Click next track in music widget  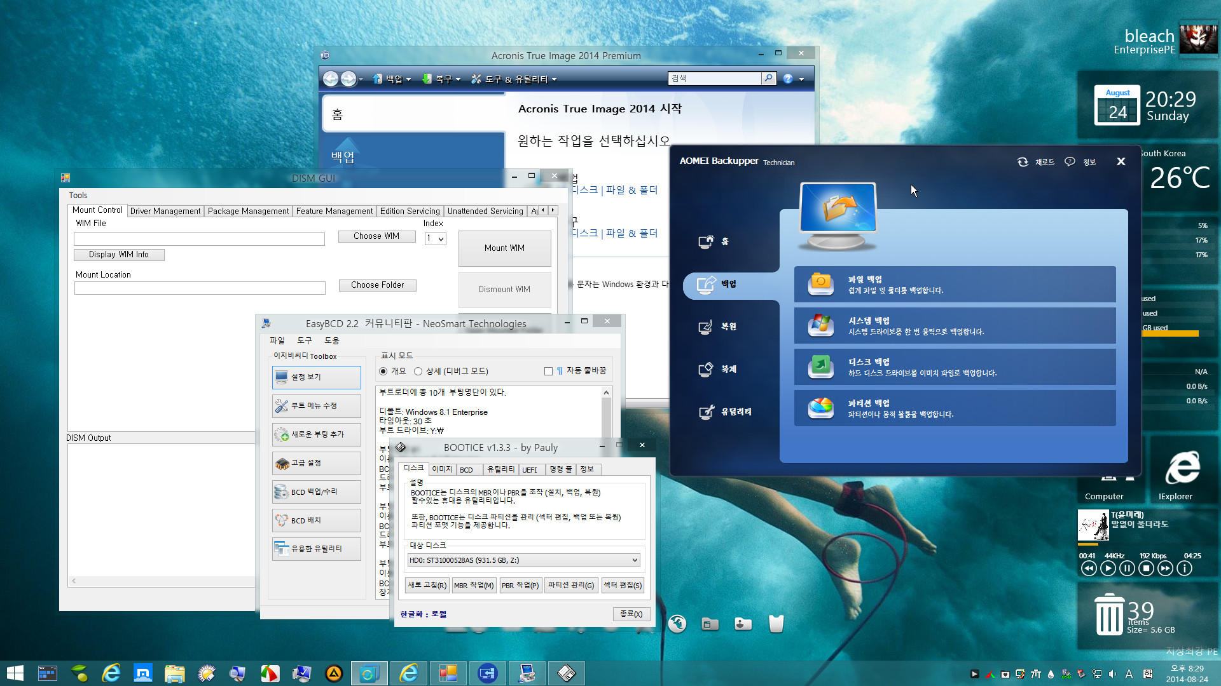1165,568
